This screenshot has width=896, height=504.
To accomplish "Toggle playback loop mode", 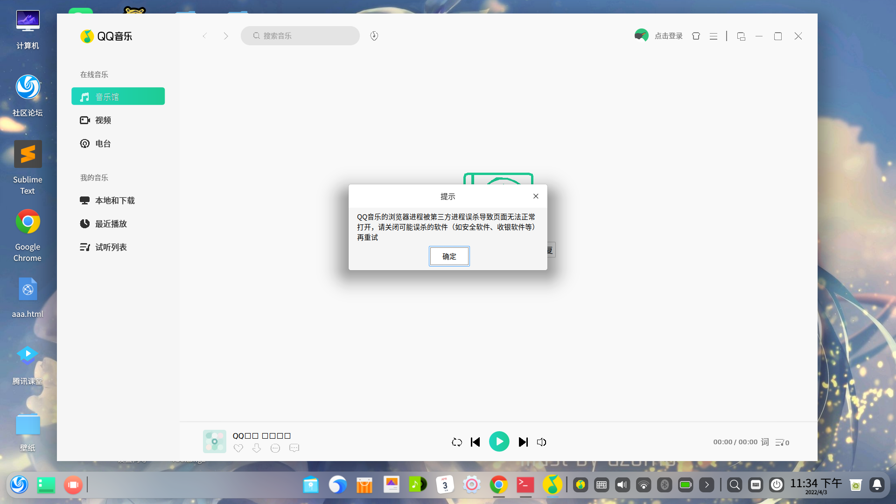I will (457, 442).
